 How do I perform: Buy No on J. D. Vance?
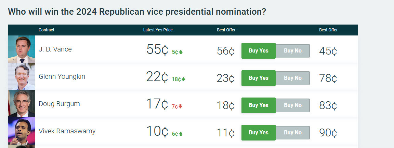[293, 51]
